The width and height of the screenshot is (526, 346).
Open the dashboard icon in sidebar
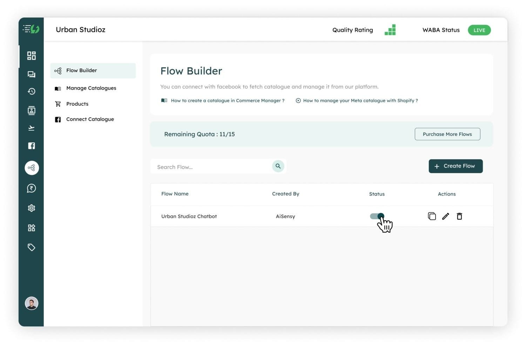point(32,56)
